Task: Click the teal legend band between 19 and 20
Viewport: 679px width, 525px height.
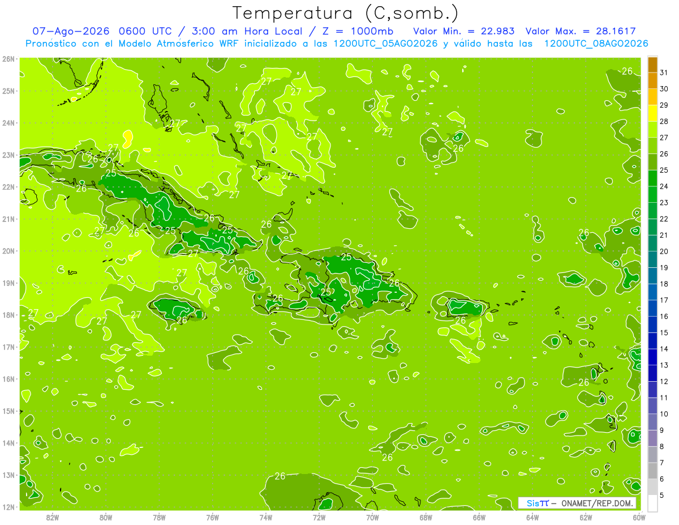Action: pyautogui.click(x=652, y=260)
